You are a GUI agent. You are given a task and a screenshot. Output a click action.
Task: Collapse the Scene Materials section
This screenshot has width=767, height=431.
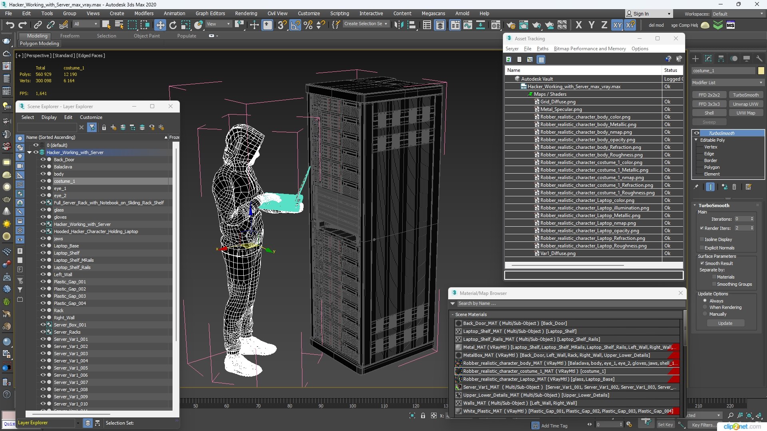point(453,314)
